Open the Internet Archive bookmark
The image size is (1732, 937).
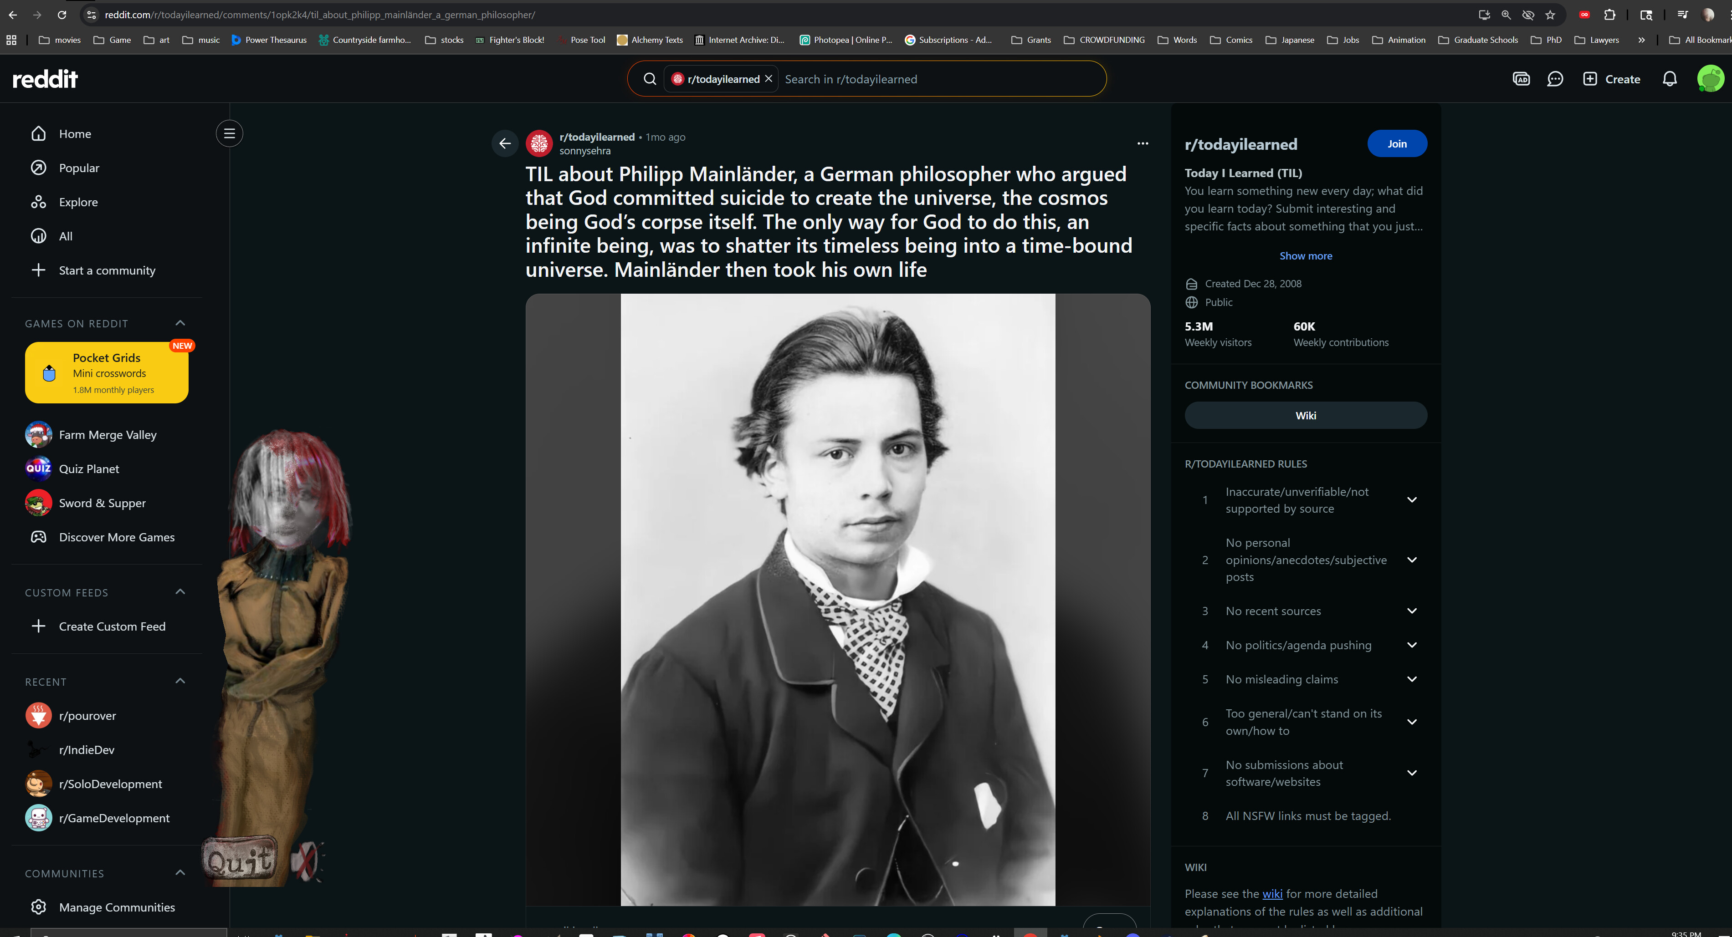[740, 40]
